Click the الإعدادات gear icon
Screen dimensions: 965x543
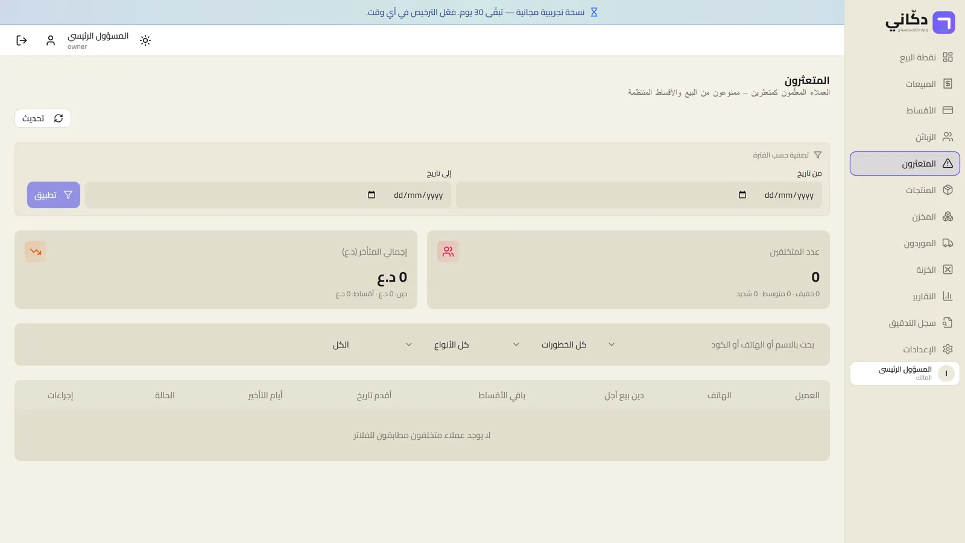(948, 349)
